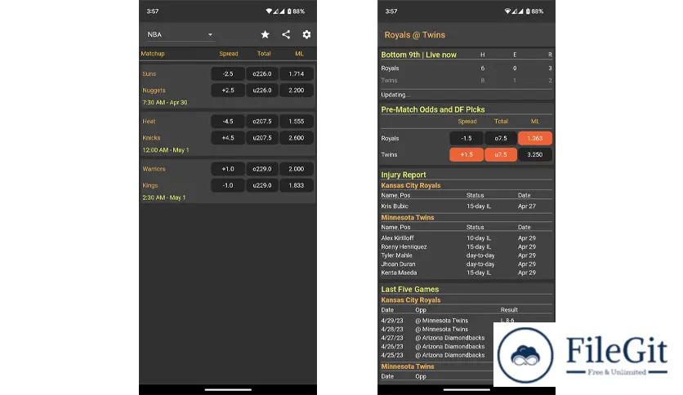Toggle the Royals ML 1.363 pick
Screen dimensions: 683x395
pos(534,139)
